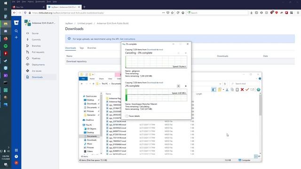Go to Firefox home page icon
Image resolution: width=301 pixels, height=169 pixels.
click(183, 13)
